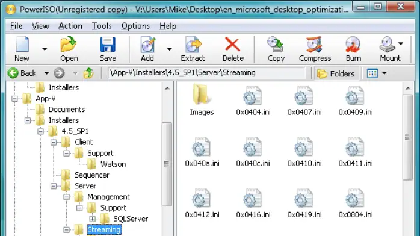Collapse the Streaming tree node
The height and width of the screenshot is (236, 420).
[66, 230]
